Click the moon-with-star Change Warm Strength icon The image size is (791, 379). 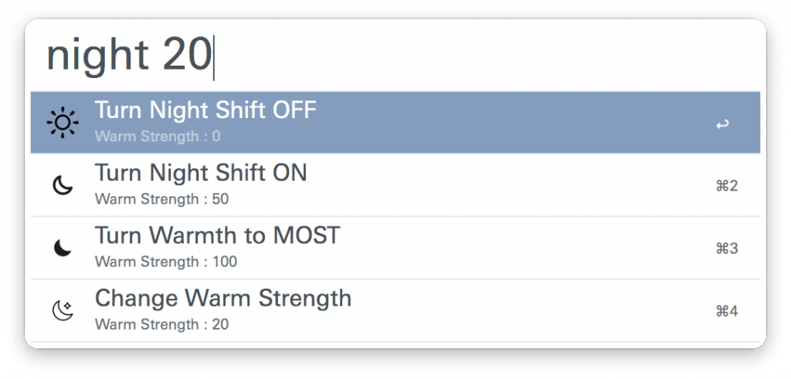[x=63, y=310]
